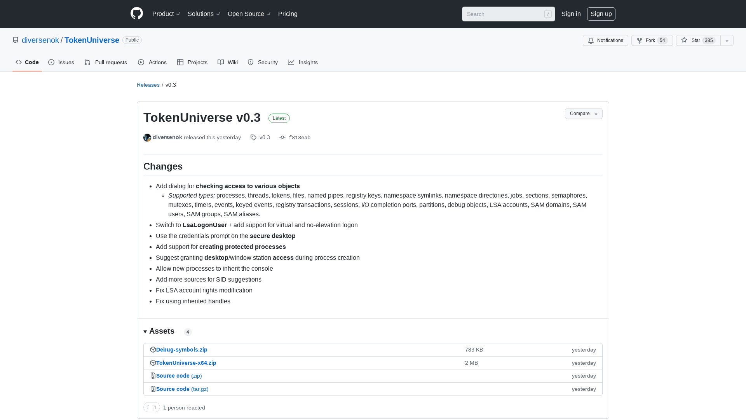746x420 pixels.
Task: Click the diversenok avatar image
Action: (x=147, y=138)
